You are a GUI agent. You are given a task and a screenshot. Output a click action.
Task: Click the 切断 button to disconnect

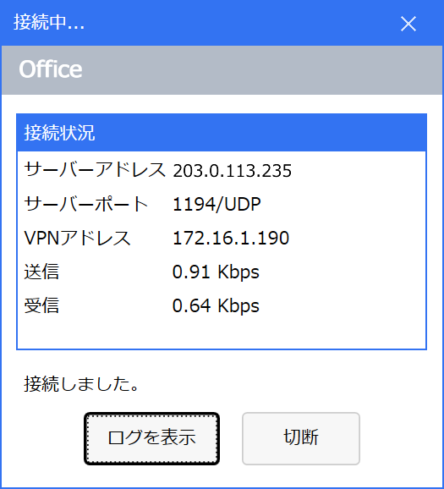301,438
